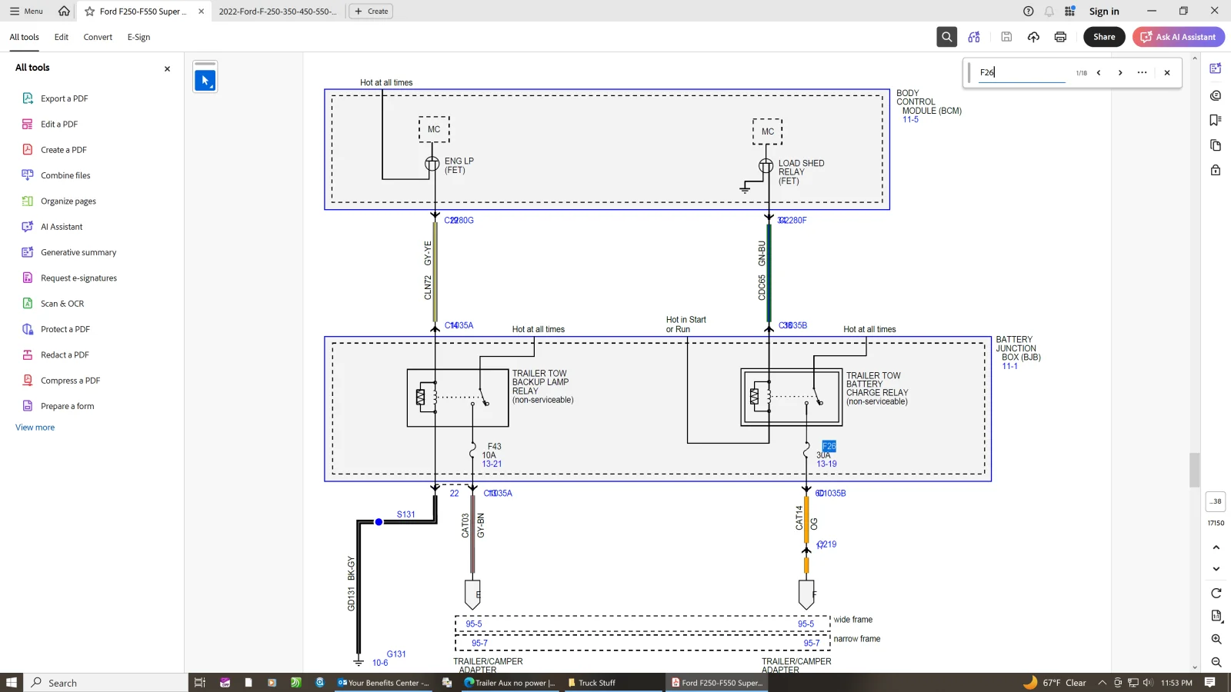
Task: Expand find options with three dots
Action: point(1142,73)
